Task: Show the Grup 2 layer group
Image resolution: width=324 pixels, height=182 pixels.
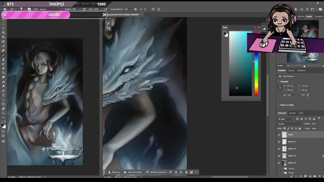Action: pos(279,168)
